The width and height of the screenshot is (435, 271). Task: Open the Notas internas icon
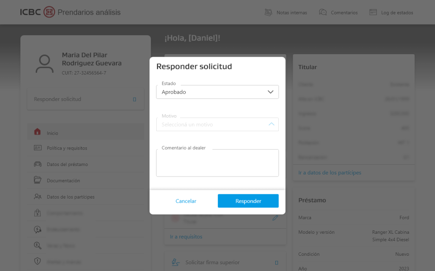(x=268, y=12)
